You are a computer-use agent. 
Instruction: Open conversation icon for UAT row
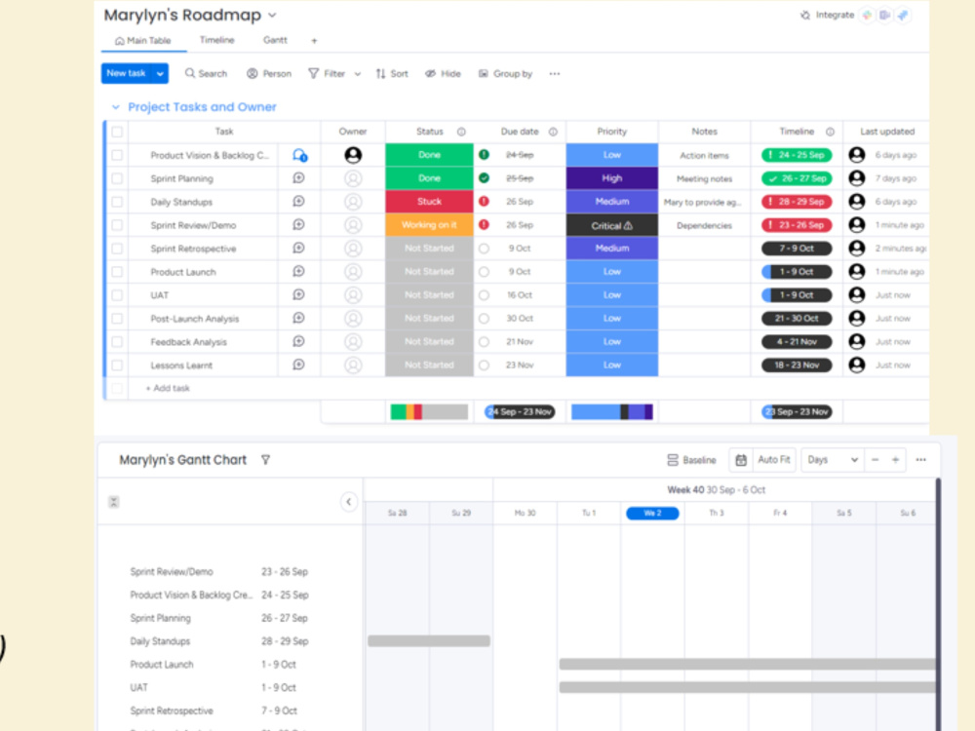click(x=298, y=294)
